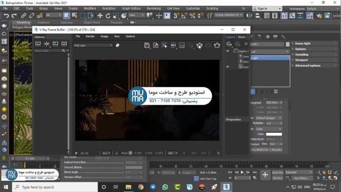Open the All selection filter dropdown
This screenshot has width=341, height=192.
53,15
